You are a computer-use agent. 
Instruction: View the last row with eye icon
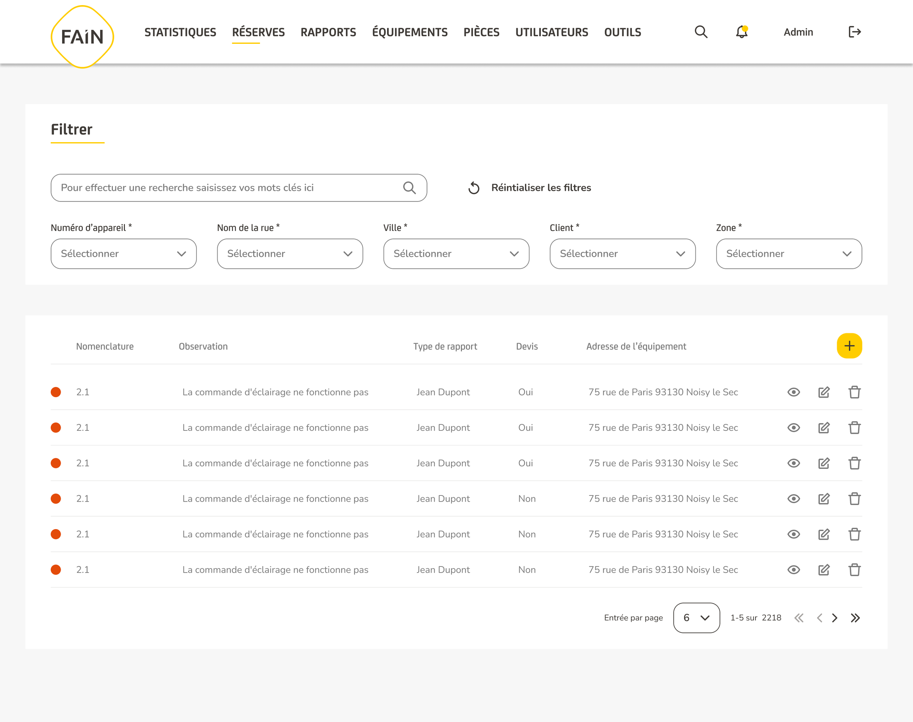(x=794, y=570)
